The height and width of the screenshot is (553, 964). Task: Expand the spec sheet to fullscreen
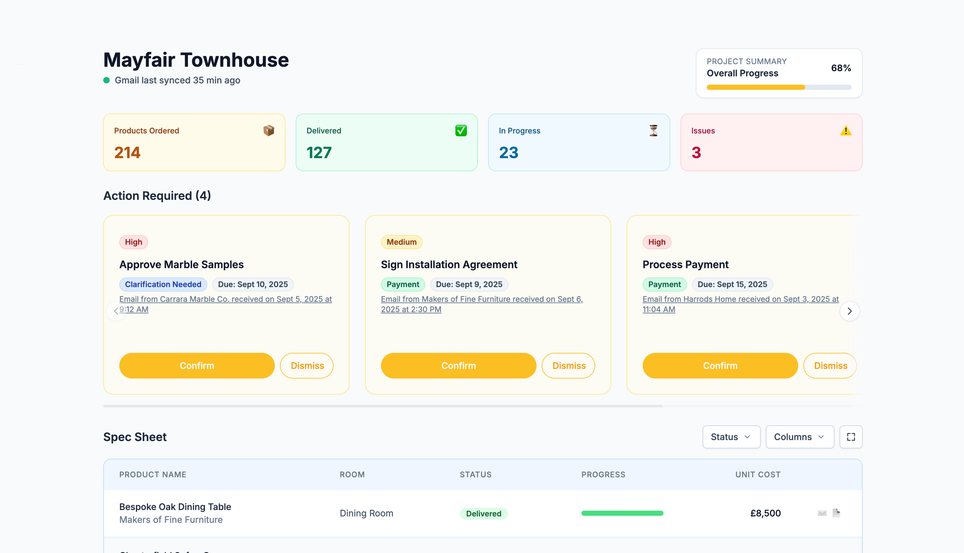851,437
